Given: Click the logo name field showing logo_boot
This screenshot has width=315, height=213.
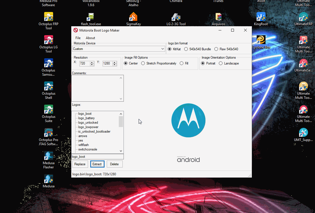Looking at the screenshot, I should 98,157.
